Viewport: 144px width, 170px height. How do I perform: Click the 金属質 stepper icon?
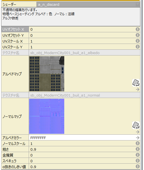click(x=138, y=155)
